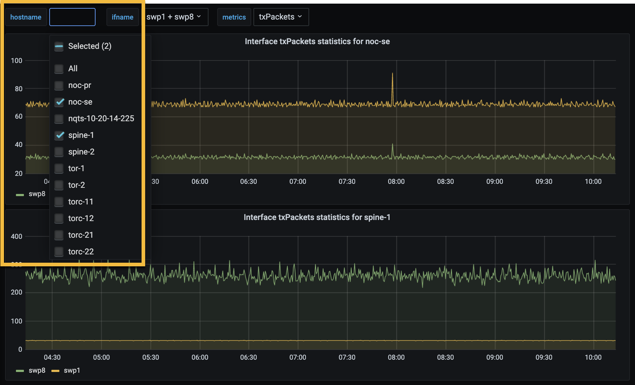Open the noc-se panel title menu
This screenshot has width=635, height=385.
[x=317, y=42]
